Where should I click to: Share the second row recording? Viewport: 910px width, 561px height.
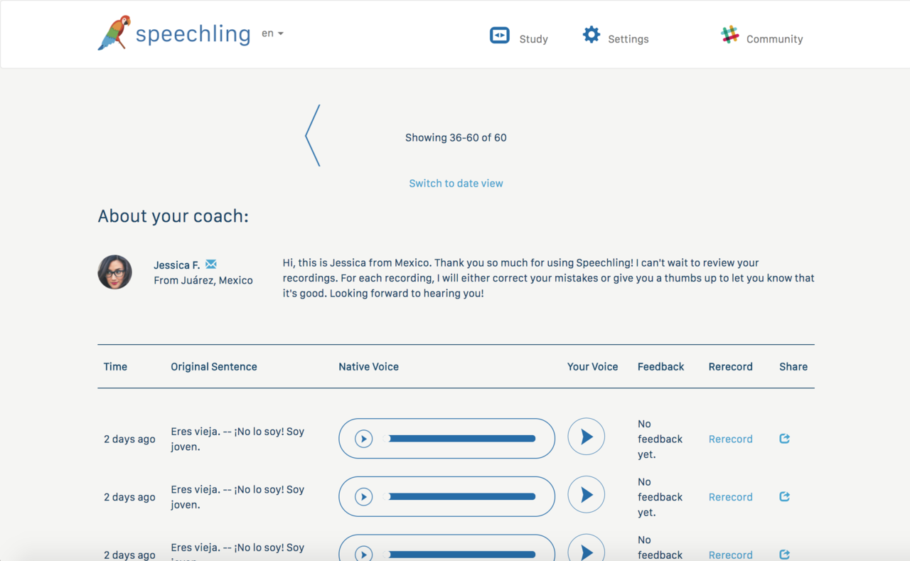(x=785, y=497)
